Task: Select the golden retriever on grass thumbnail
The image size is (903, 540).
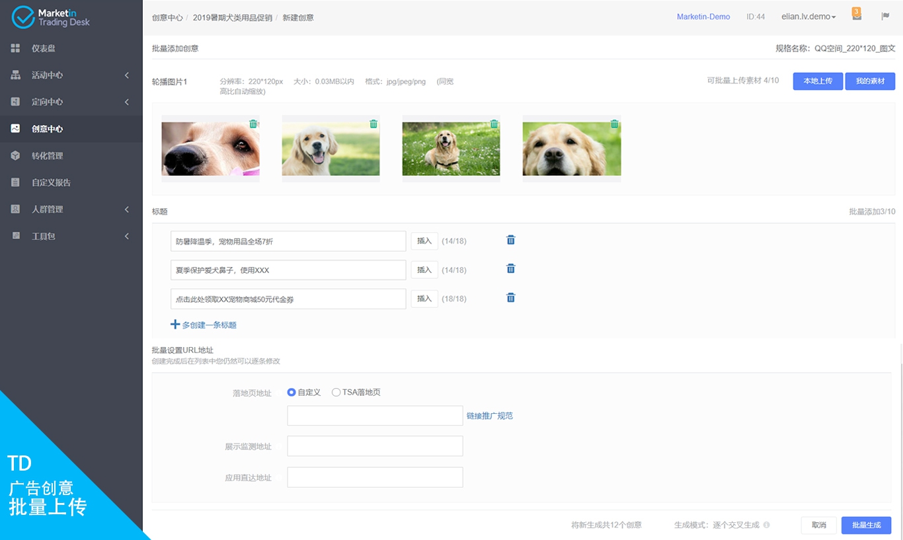Action: tap(451, 149)
